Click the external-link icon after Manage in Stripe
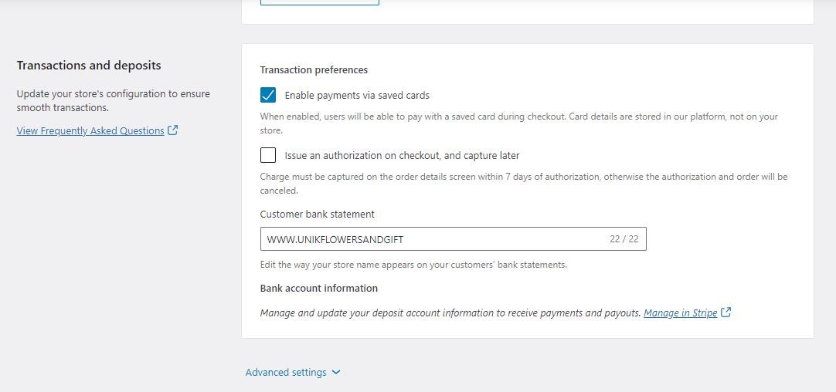The width and height of the screenshot is (836, 392). 726,313
